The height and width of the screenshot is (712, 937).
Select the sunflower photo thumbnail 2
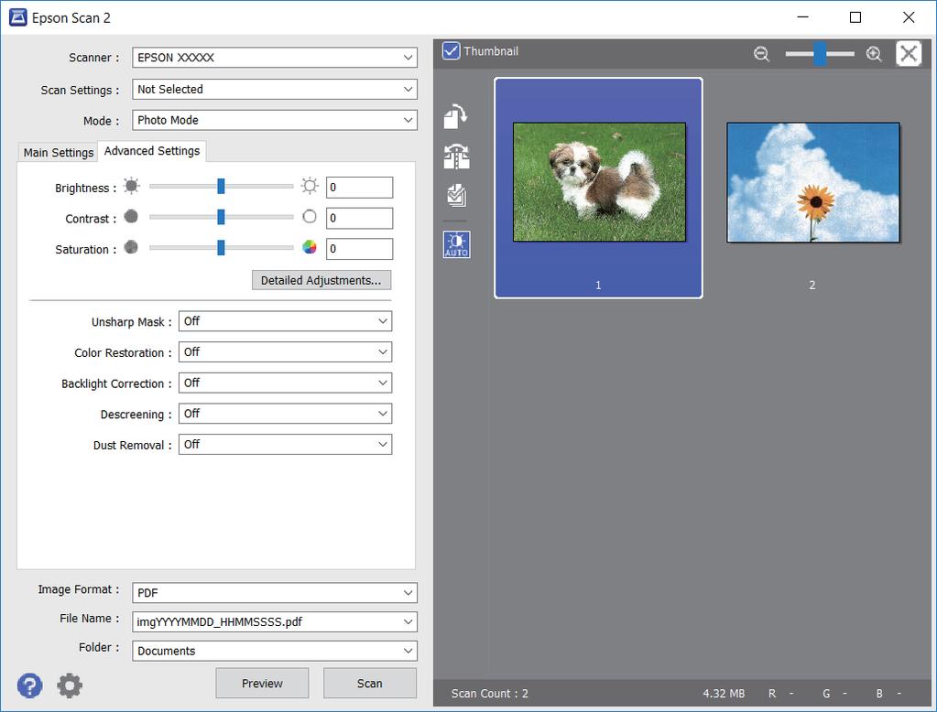[x=812, y=182]
